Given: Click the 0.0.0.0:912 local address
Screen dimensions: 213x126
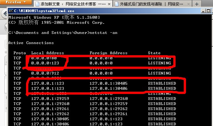Looking at the screenshot, I should [45, 73].
